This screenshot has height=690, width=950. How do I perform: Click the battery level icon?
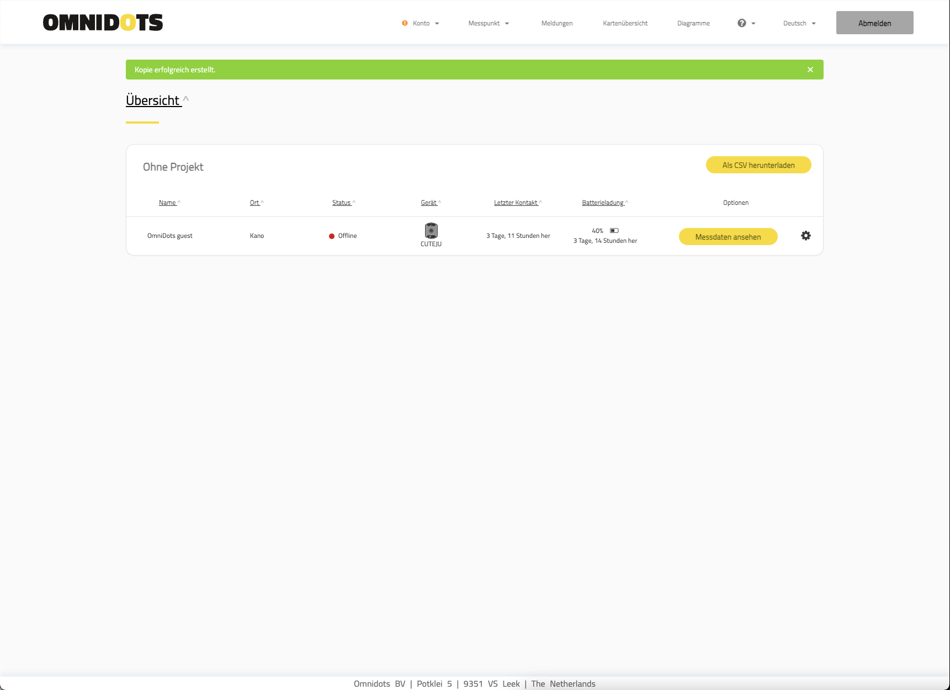click(x=614, y=231)
